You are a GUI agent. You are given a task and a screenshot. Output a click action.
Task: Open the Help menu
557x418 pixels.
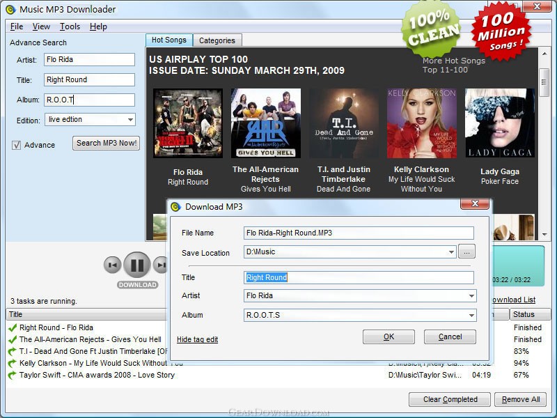coord(98,26)
